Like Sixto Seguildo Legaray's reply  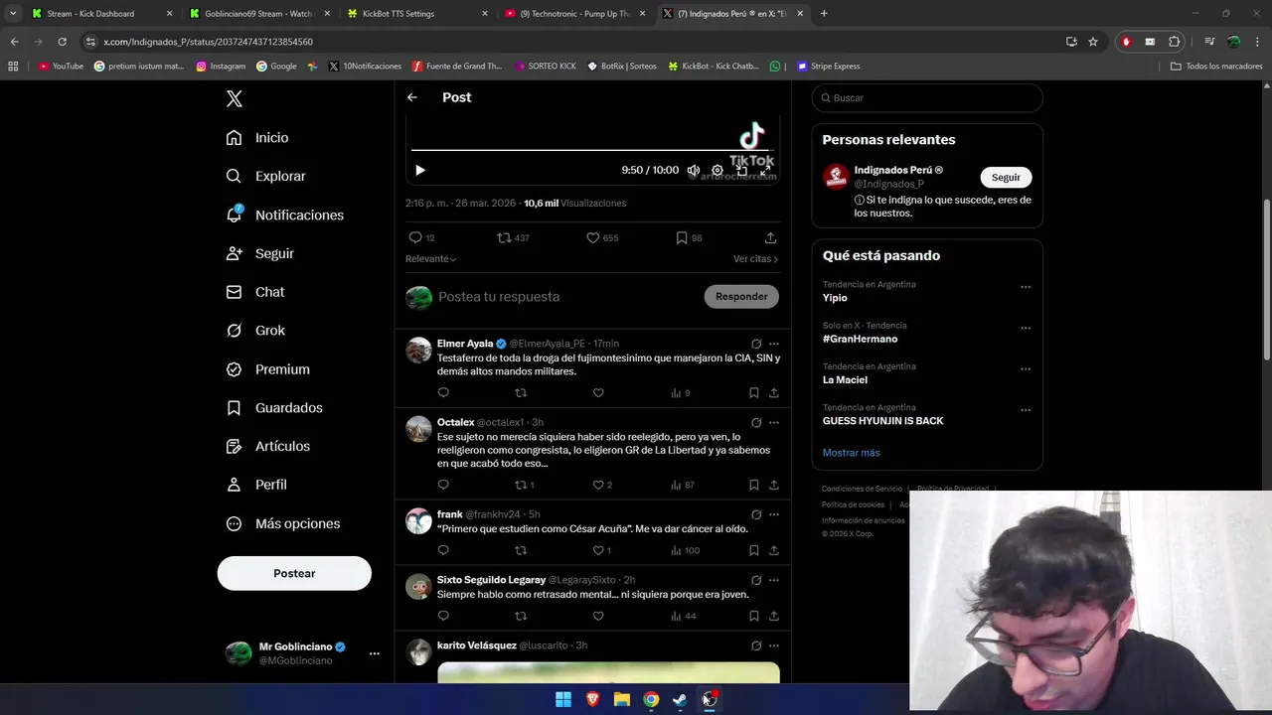pos(598,616)
